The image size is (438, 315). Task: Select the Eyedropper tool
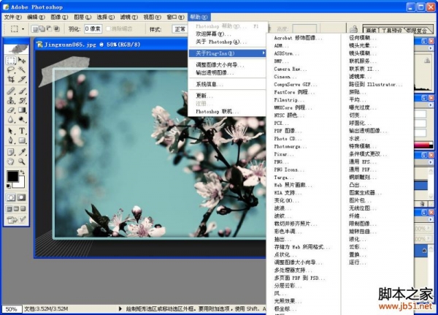22,152
